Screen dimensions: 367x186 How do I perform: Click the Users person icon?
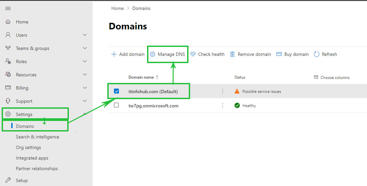pyautogui.click(x=8, y=35)
